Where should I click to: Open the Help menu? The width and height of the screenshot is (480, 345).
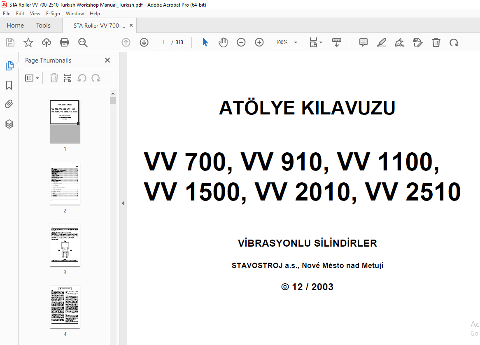pyautogui.click(x=95, y=14)
